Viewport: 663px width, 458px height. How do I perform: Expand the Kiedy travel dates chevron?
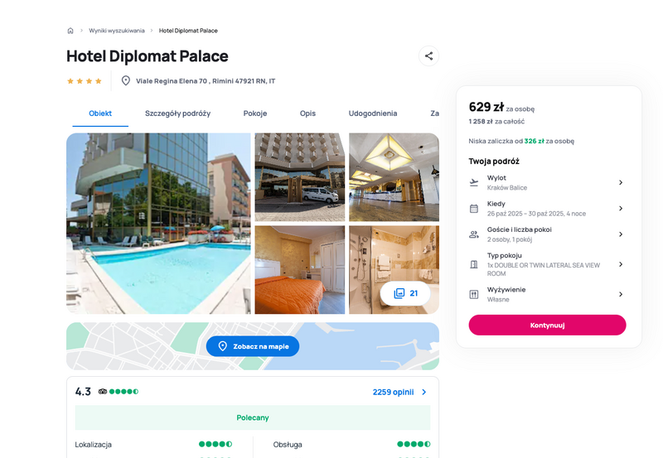pos(621,209)
